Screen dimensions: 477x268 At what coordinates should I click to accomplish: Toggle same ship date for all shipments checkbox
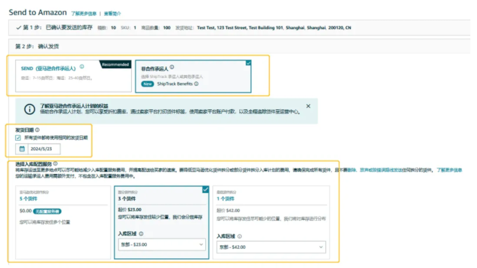tap(18, 138)
